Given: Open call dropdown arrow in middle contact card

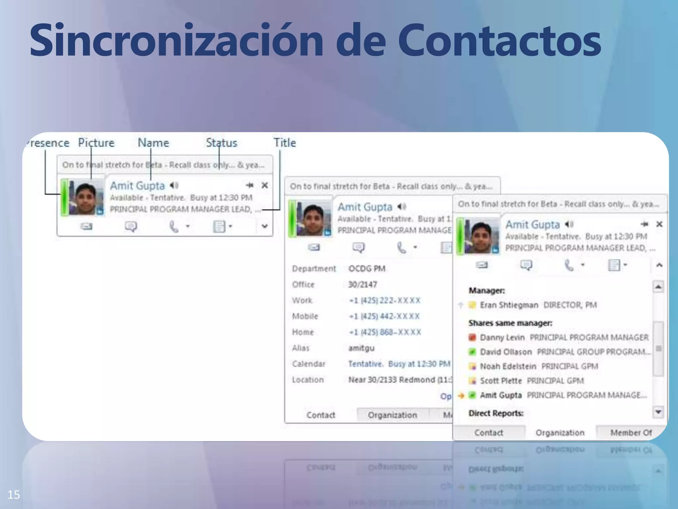Looking at the screenshot, I should (415, 247).
